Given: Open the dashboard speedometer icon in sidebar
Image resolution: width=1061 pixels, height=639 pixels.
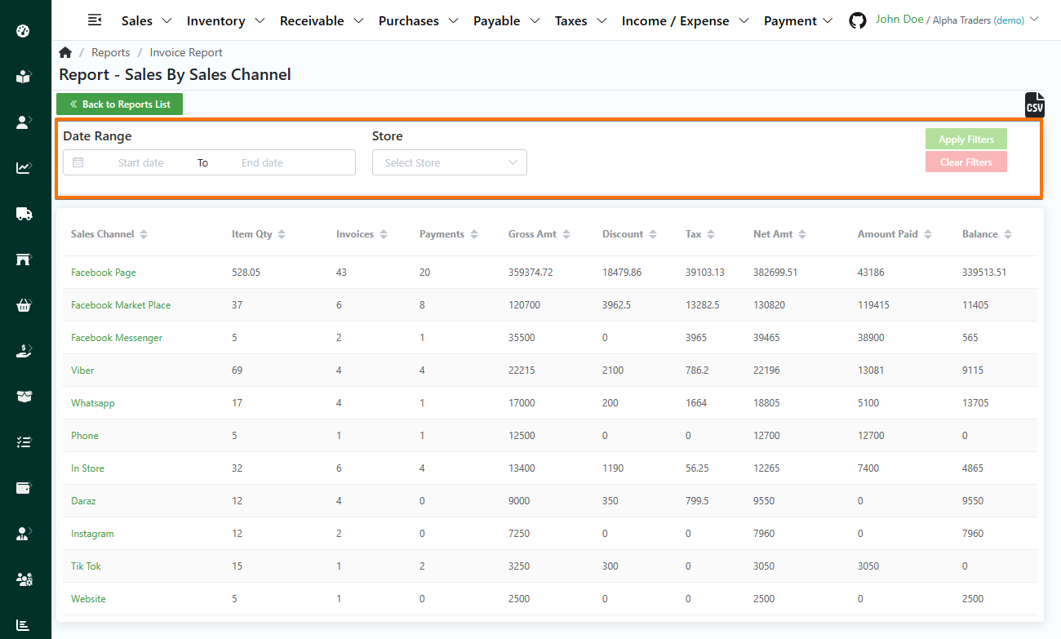Looking at the screenshot, I should click(x=24, y=31).
